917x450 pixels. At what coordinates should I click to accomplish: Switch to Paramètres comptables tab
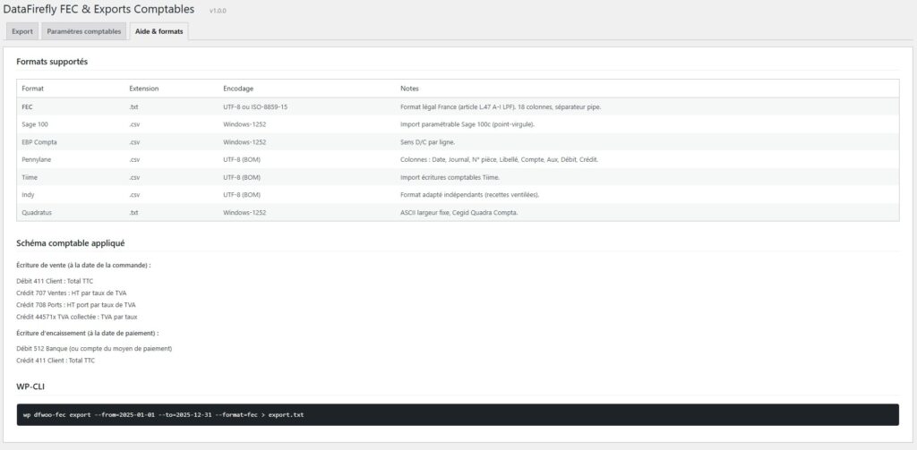click(x=84, y=31)
